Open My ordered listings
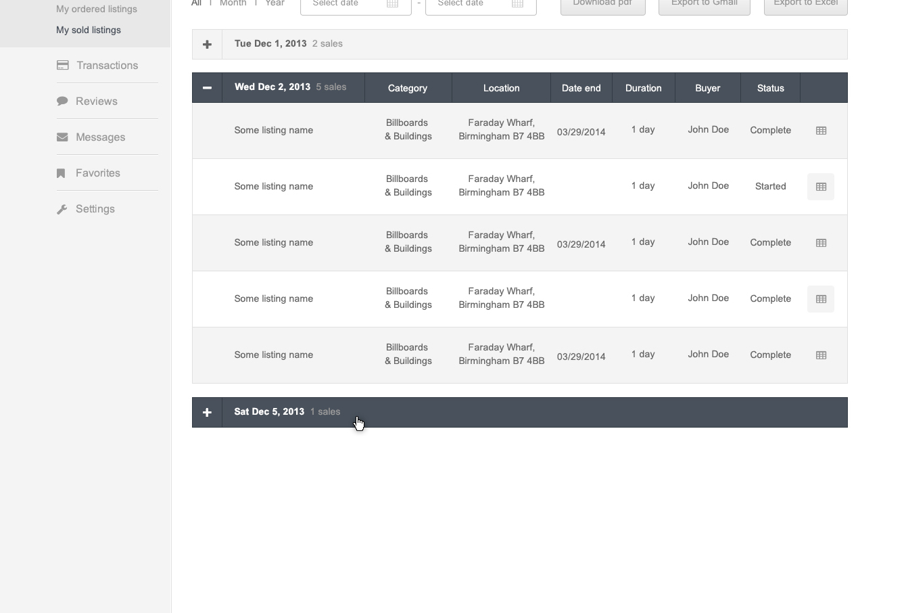 click(97, 9)
